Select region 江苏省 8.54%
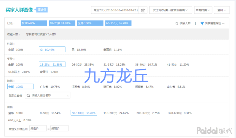The width and height of the screenshot is (236, 138). coord(81,87)
